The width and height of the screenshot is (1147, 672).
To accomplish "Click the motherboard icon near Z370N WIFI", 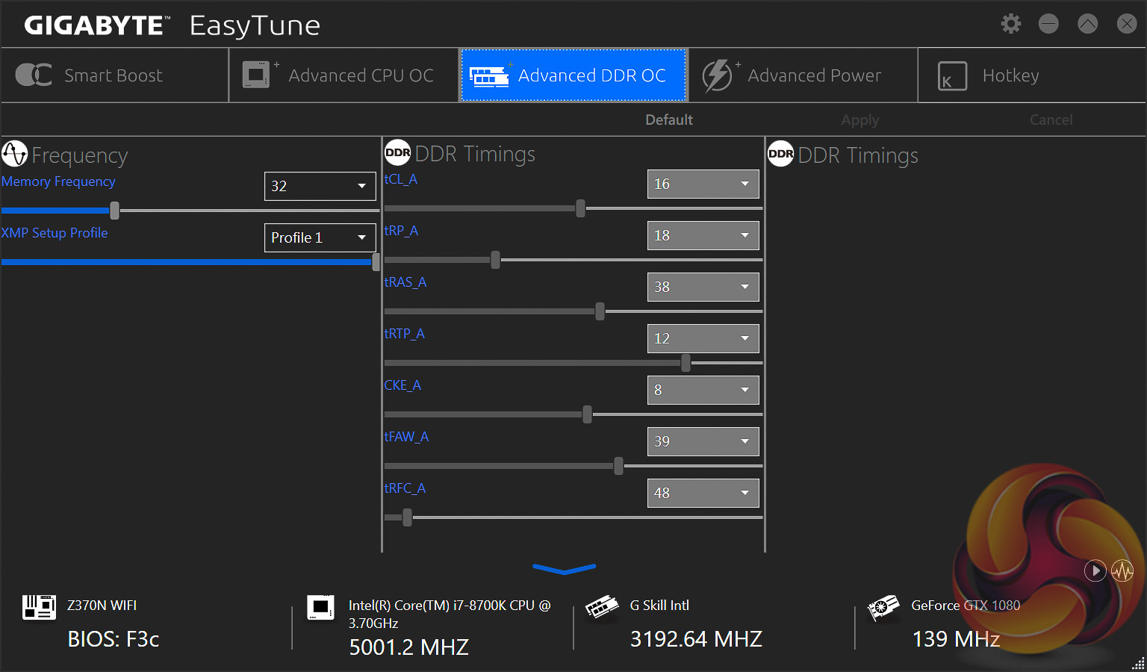I will tap(39, 607).
